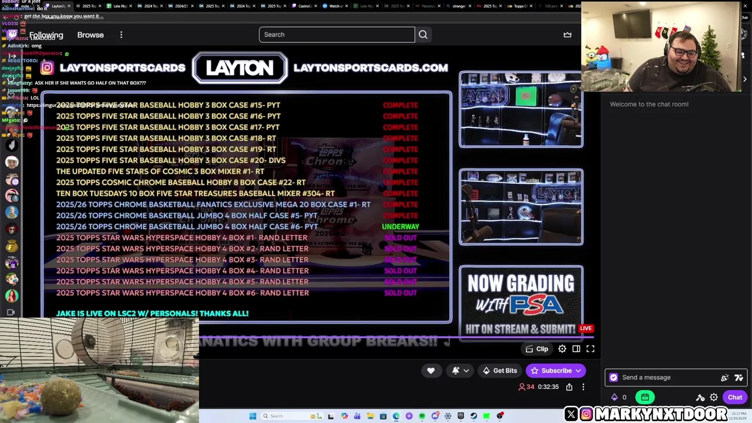Click the UNDERWAY status text
752x423 pixels.
click(x=401, y=227)
